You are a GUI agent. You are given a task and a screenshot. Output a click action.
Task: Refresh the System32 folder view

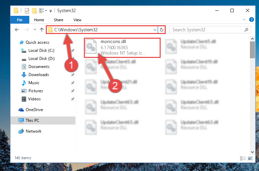[x=162, y=30]
